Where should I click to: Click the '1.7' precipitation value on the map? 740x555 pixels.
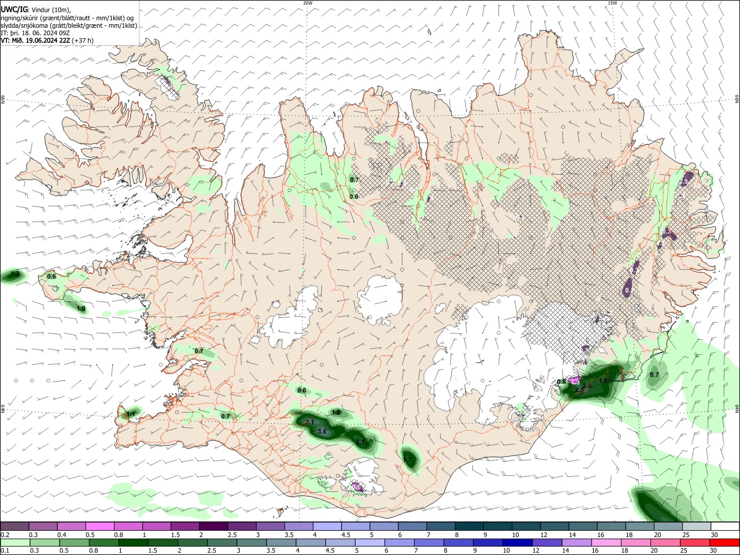[406, 460]
